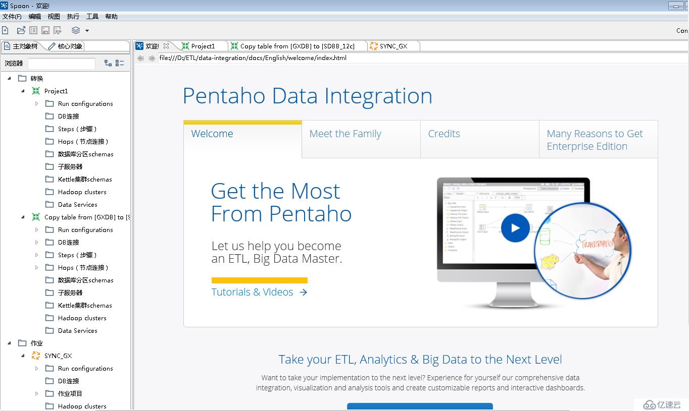Click the Spoon title bar app icon
Viewport: 689px width, 411px height.
coord(5,6)
